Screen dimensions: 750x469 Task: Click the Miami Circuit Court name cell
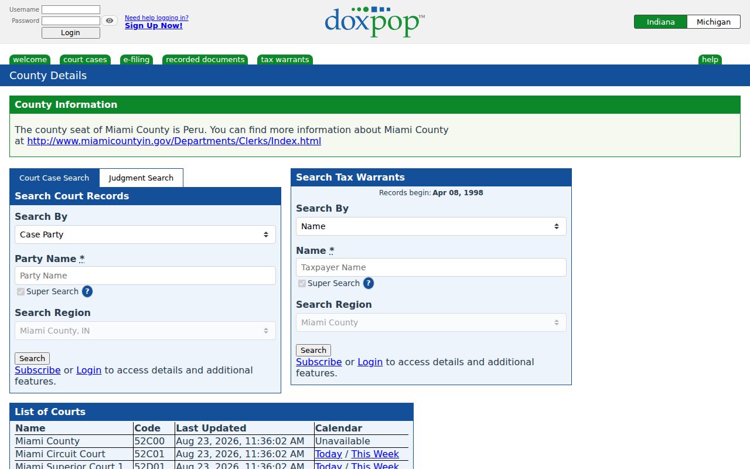(x=74, y=454)
